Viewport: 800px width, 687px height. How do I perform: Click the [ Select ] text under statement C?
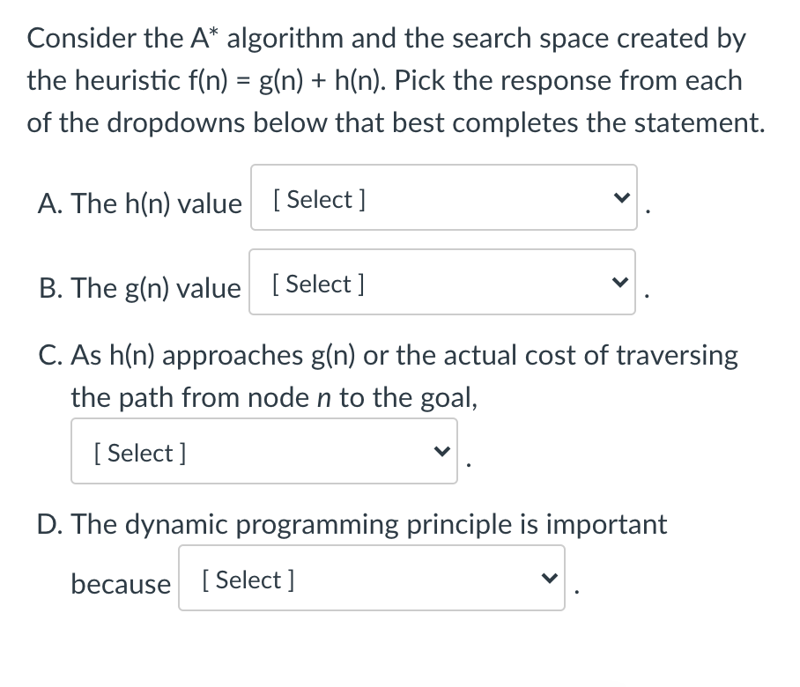click(137, 453)
